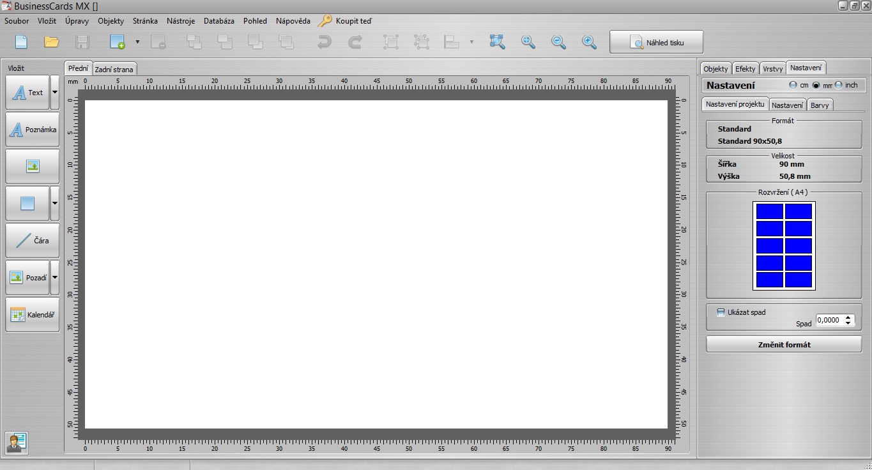The height and width of the screenshot is (470, 872).
Task: Select the Přední page tab
Action: click(78, 68)
